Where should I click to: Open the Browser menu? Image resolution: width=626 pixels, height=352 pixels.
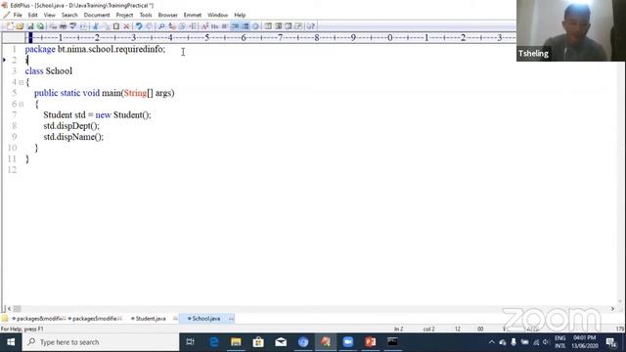167,15
